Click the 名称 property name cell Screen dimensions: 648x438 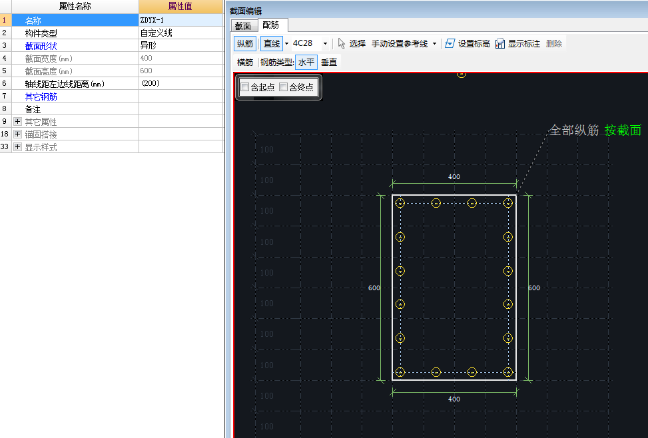(75, 20)
